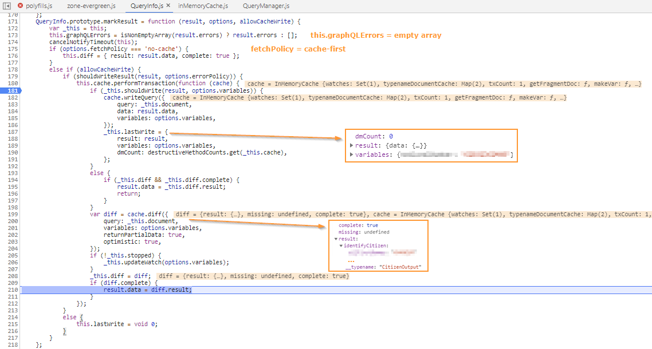Select the zone-evergreen.js tab
The height and width of the screenshot is (349, 652).
91,6
